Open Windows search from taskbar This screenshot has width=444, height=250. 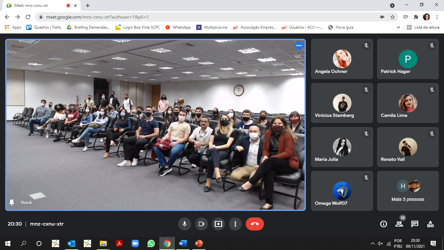tap(23, 243)
